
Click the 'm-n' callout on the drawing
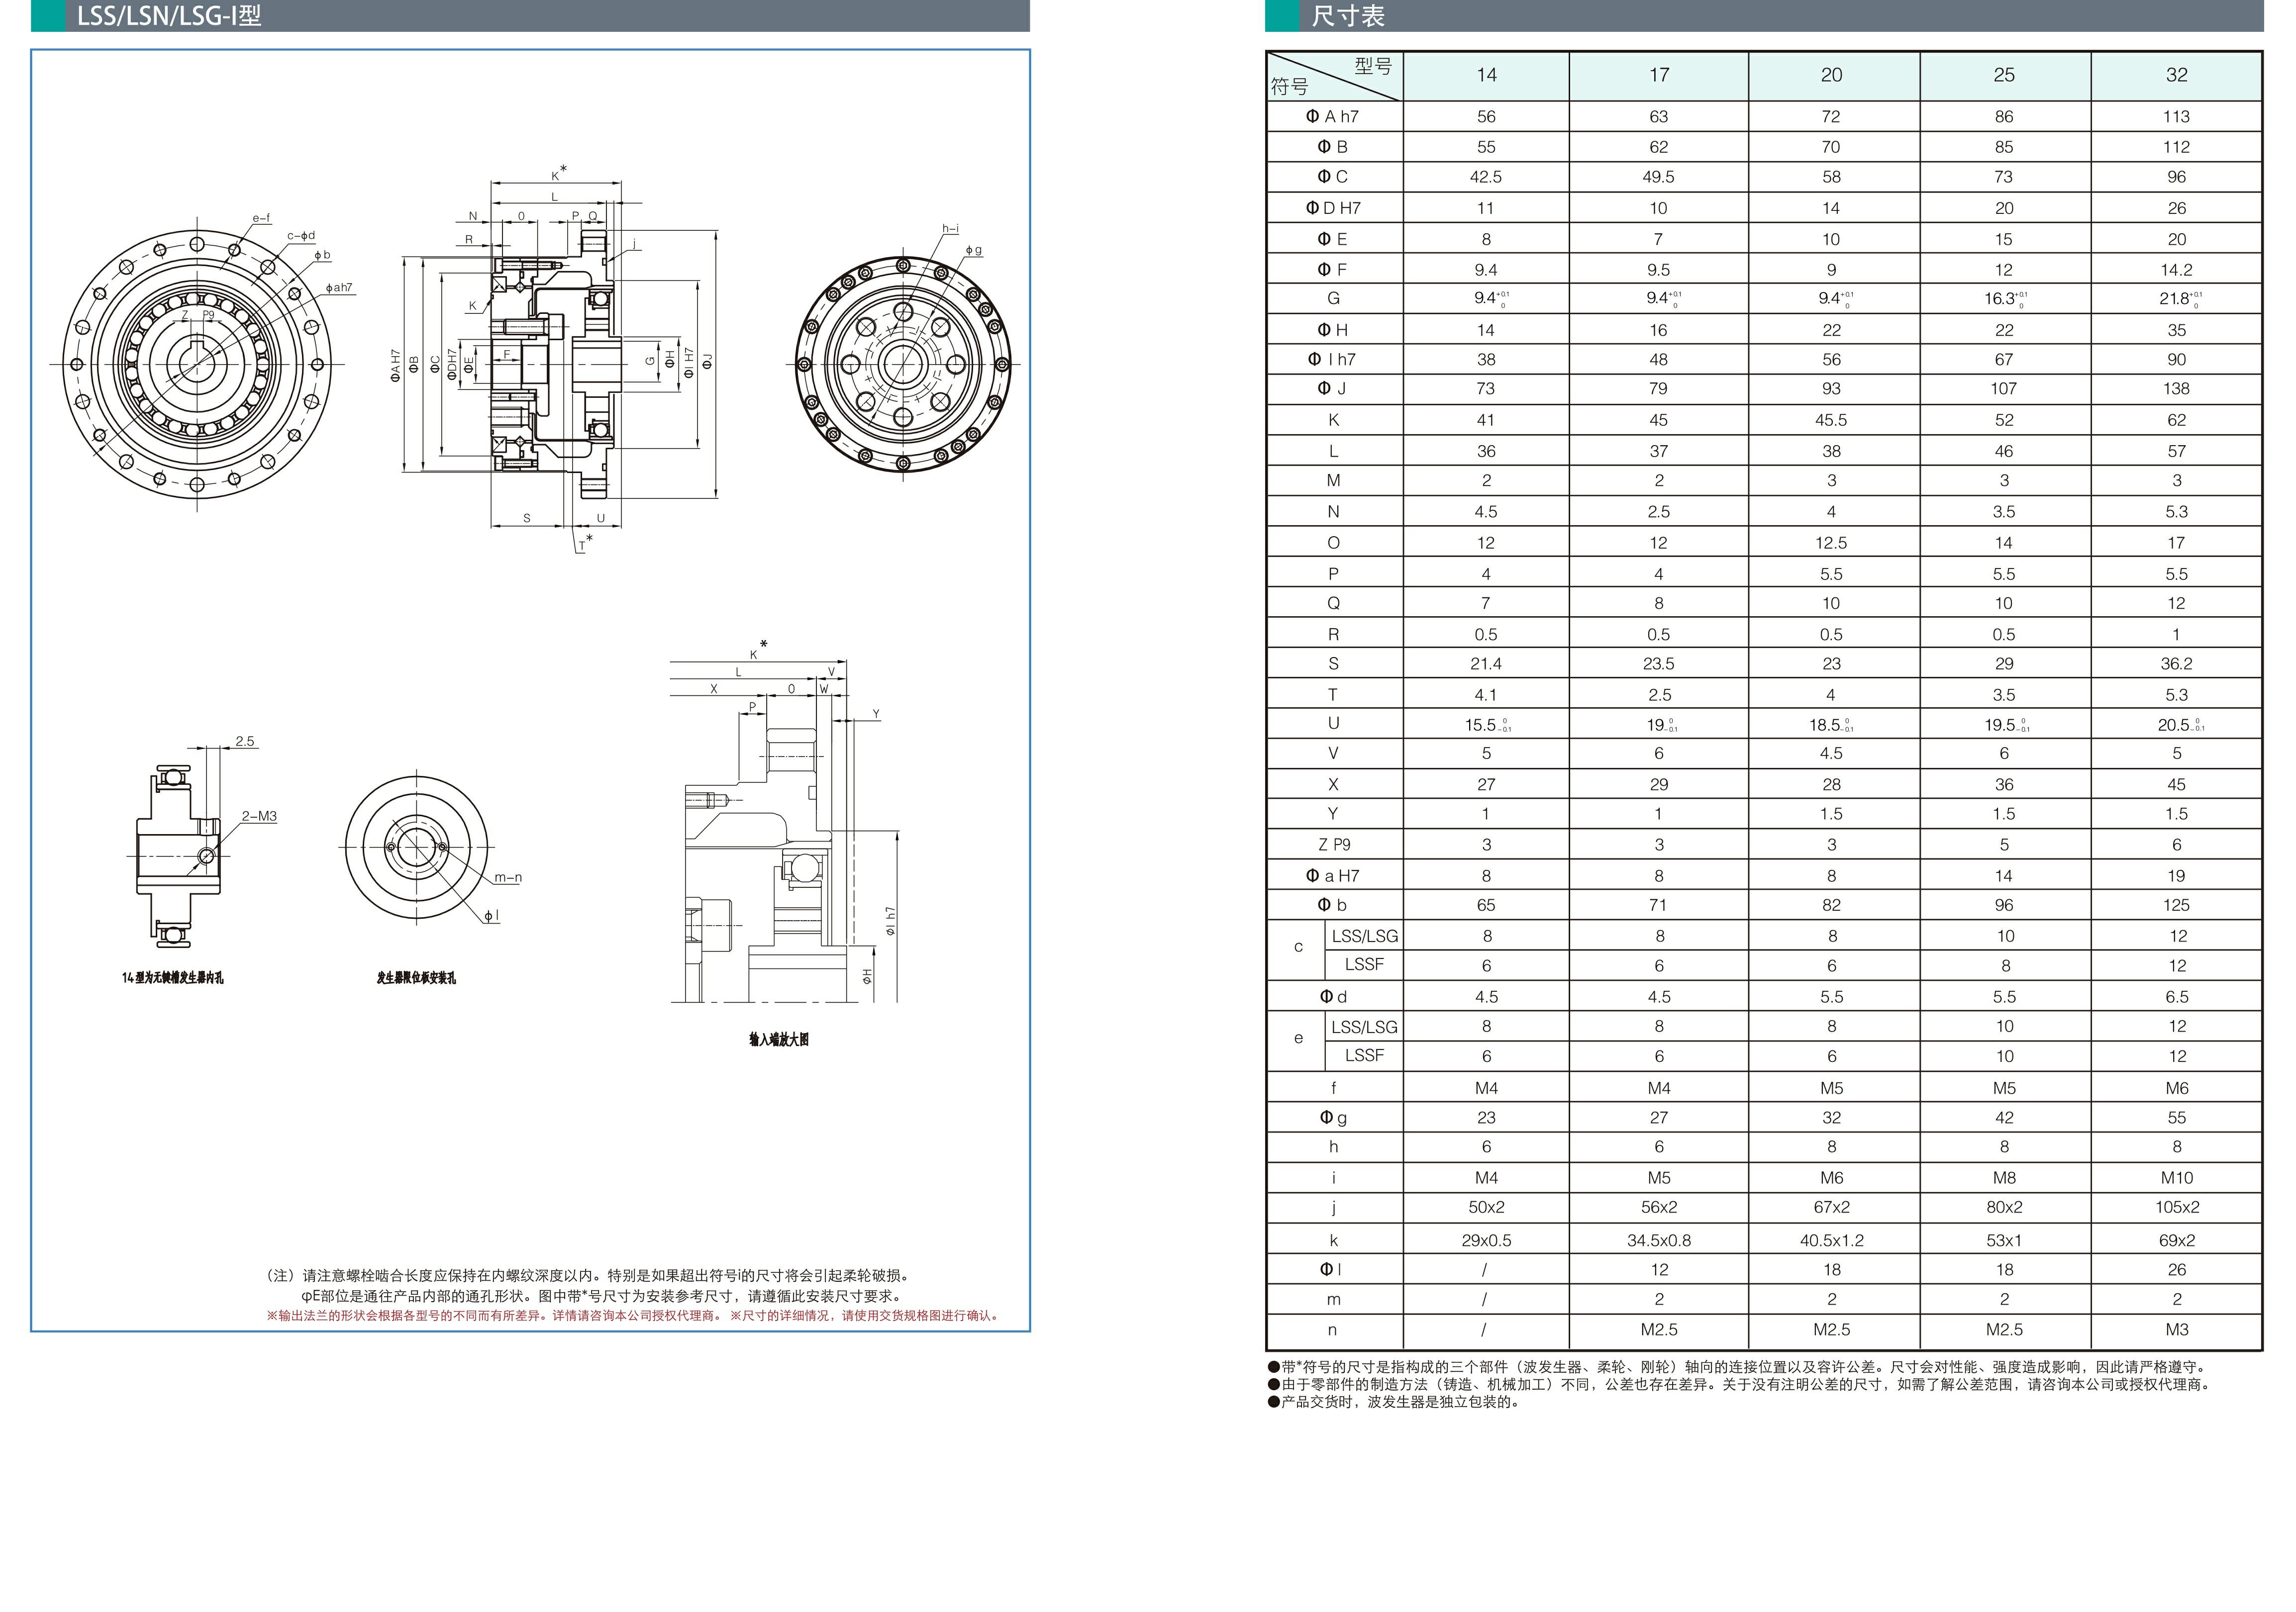tap(508, 878)
